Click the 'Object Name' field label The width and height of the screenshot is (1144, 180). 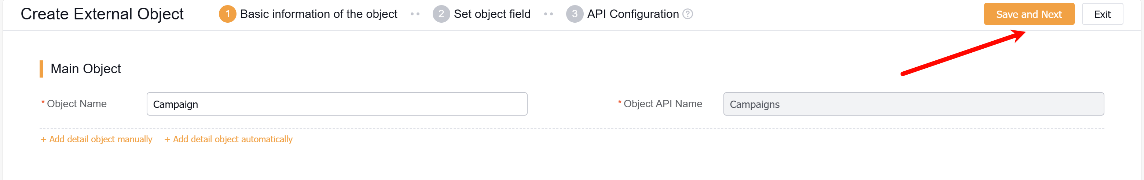[x=76, y=104]
